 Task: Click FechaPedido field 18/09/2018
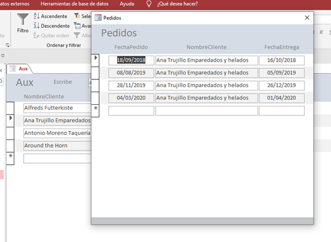(x=131, y=60)
